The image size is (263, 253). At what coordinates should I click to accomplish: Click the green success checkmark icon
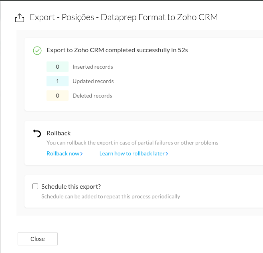(37, 51)
